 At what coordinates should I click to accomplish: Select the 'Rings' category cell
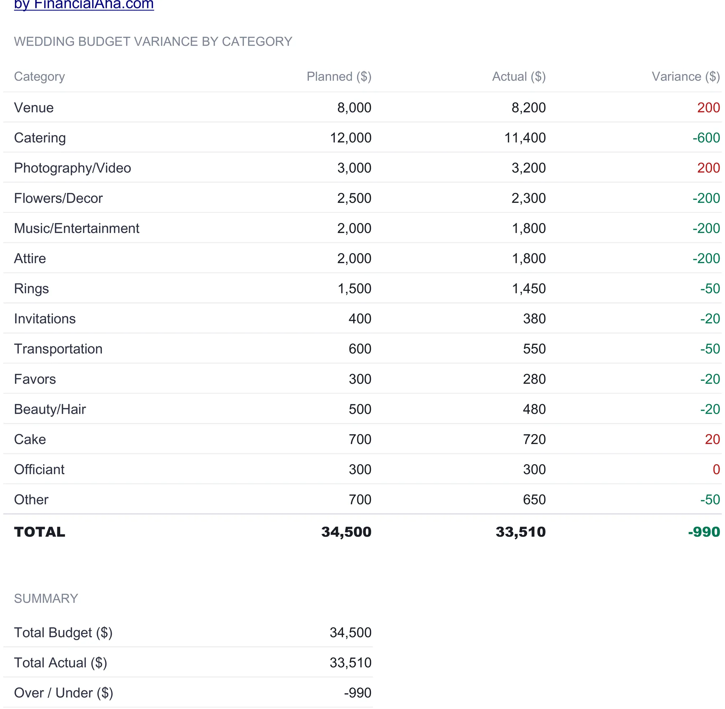tap(31, 289)
